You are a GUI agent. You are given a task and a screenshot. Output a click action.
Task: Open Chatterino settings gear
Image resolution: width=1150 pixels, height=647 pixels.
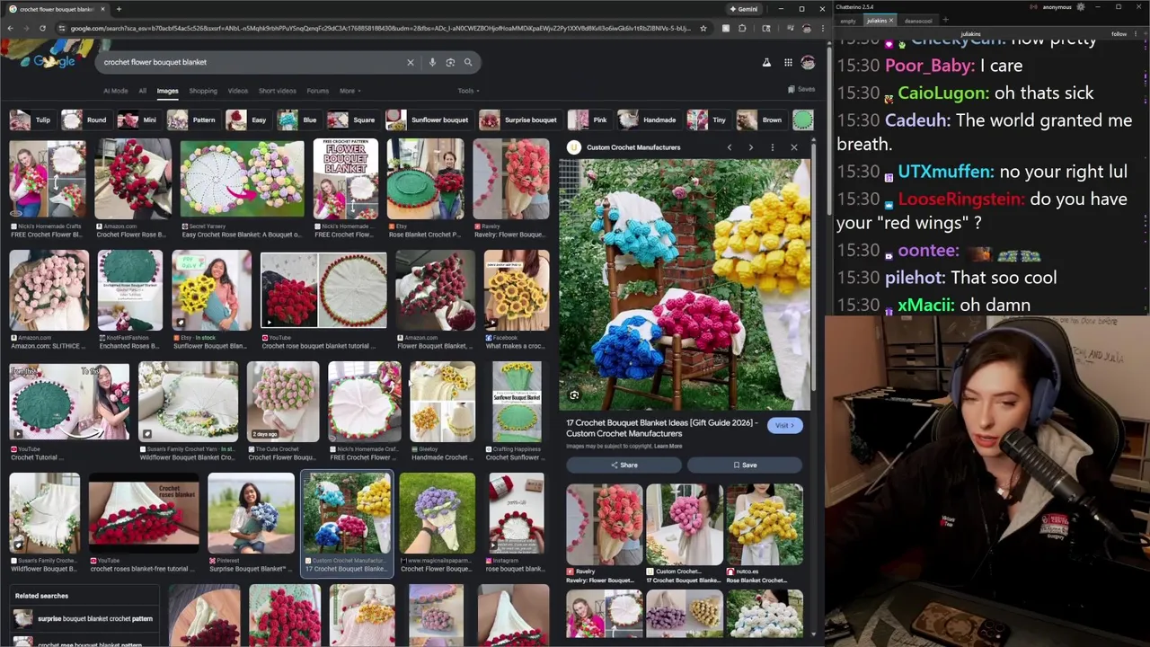1080,7
